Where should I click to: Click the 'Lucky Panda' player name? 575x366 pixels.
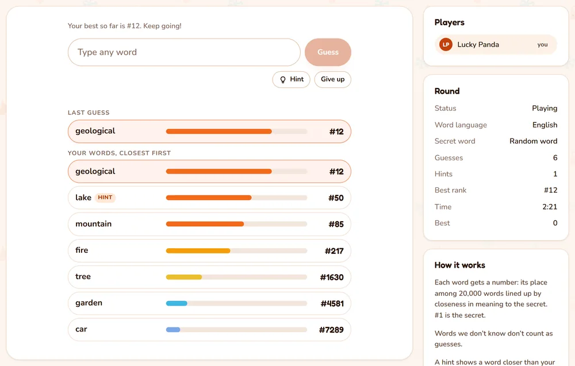(478, 45)
